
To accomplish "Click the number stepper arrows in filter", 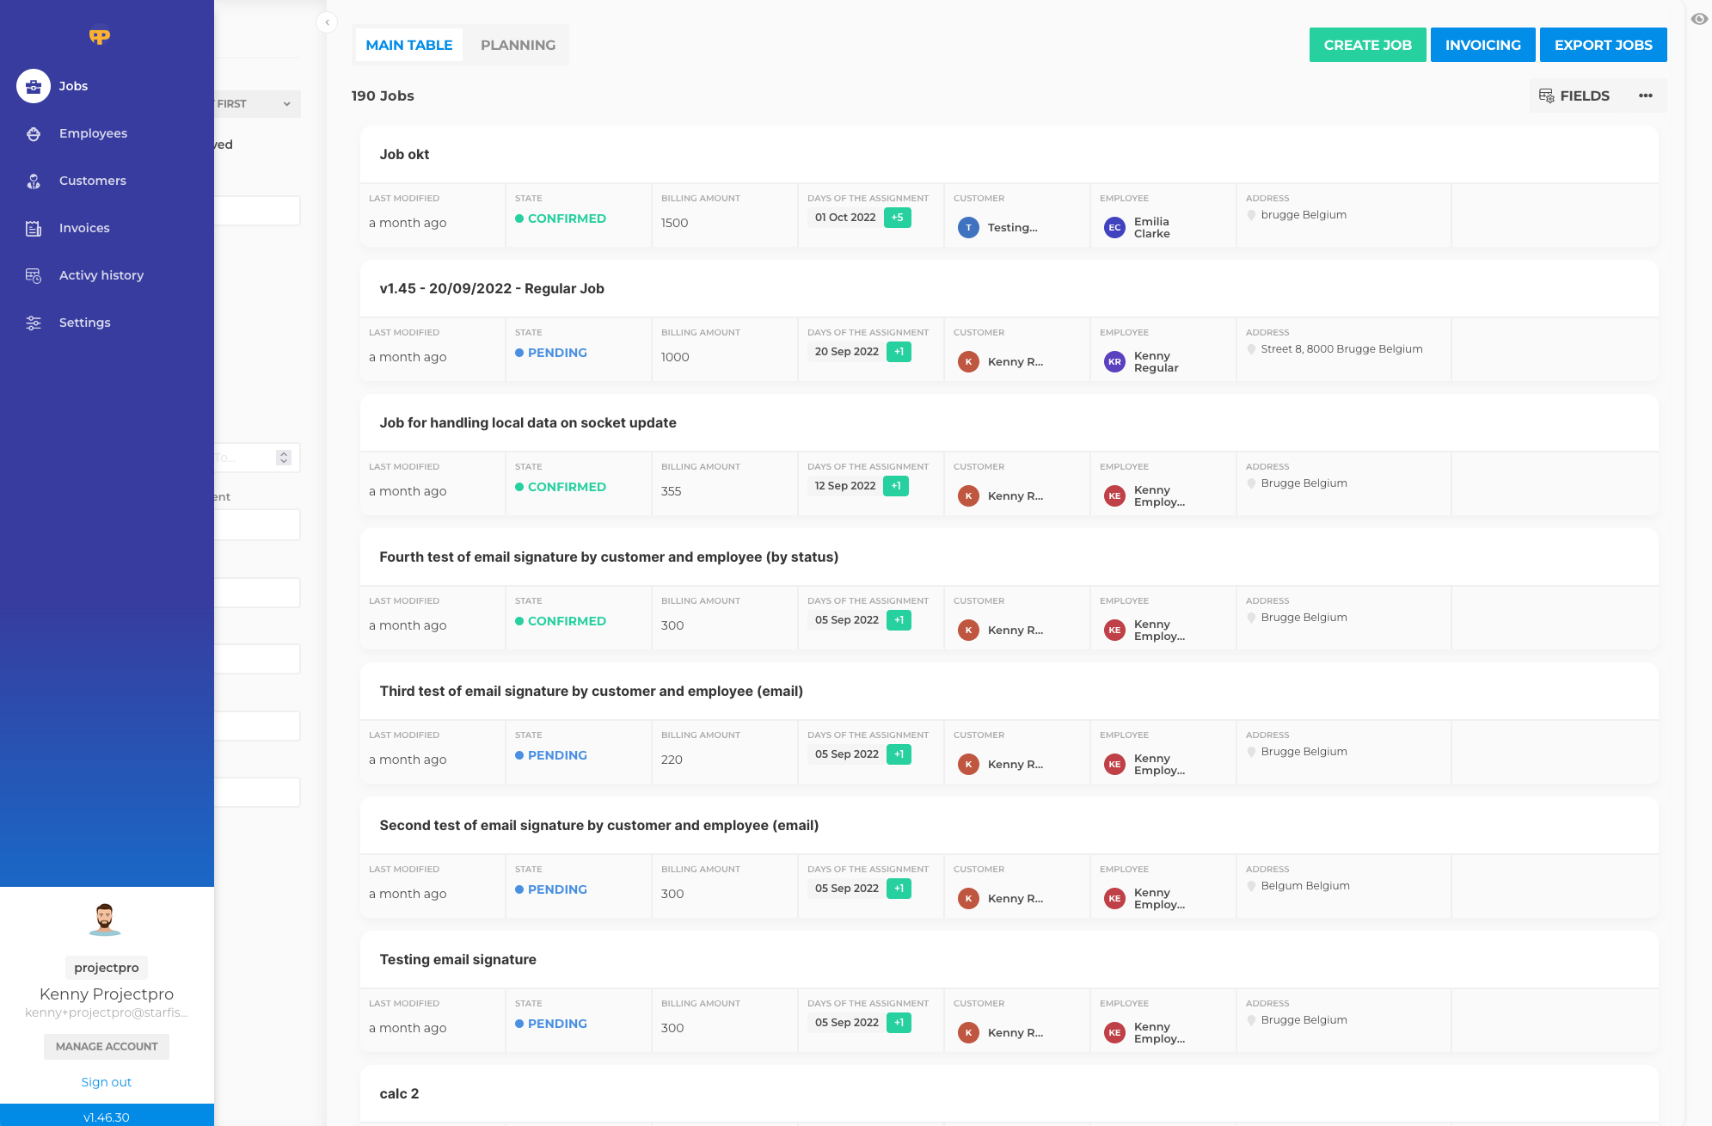I will (x=284, y=458).
